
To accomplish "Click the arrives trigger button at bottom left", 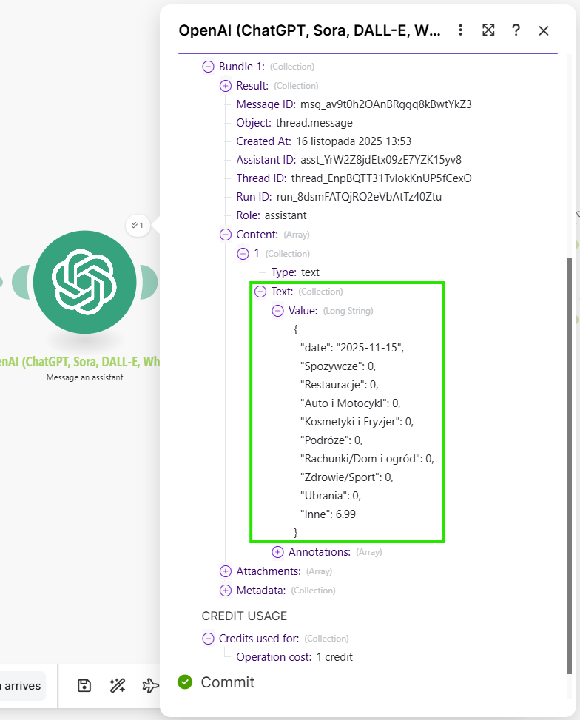I will tap(23, 685).
